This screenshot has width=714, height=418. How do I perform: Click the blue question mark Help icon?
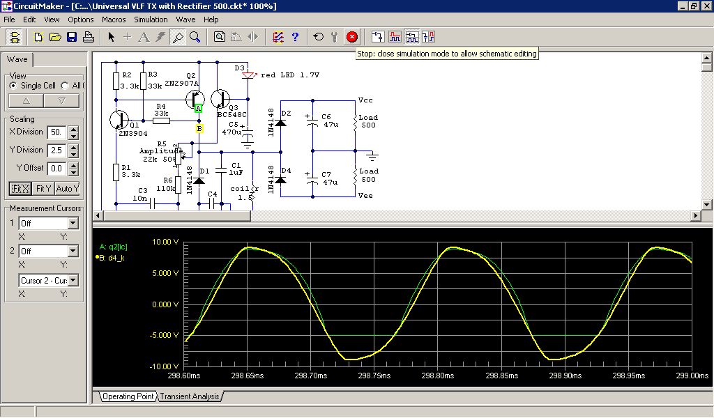click(295, 37)
